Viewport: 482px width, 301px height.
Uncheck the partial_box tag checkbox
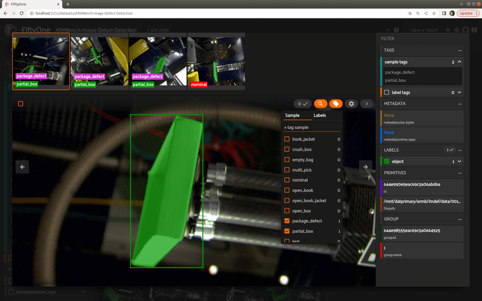coord(287,231)
